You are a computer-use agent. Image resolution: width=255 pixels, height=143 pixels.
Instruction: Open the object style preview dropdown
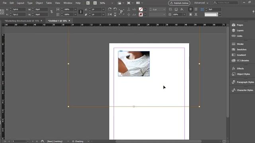(220, 14)
